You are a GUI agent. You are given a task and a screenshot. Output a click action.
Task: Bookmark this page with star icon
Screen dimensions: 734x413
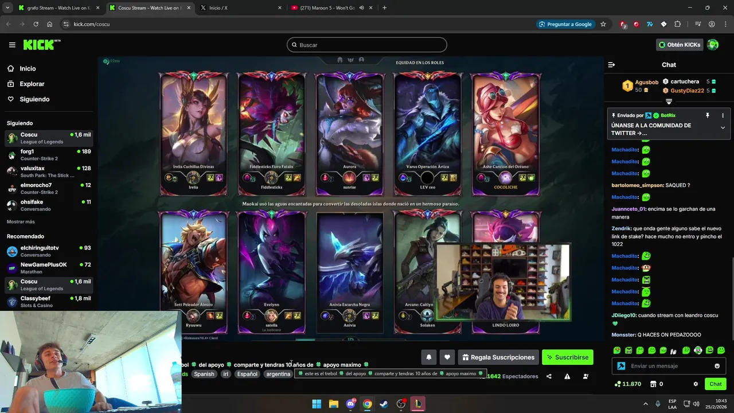(x=603, y=24)
